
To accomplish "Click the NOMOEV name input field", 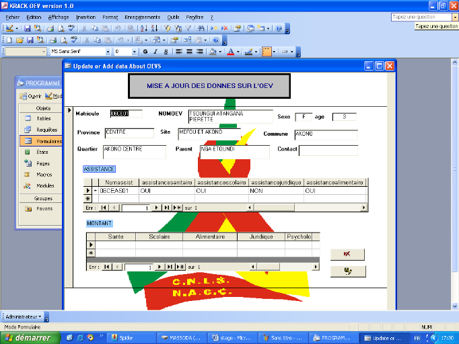I will (230, 117).
